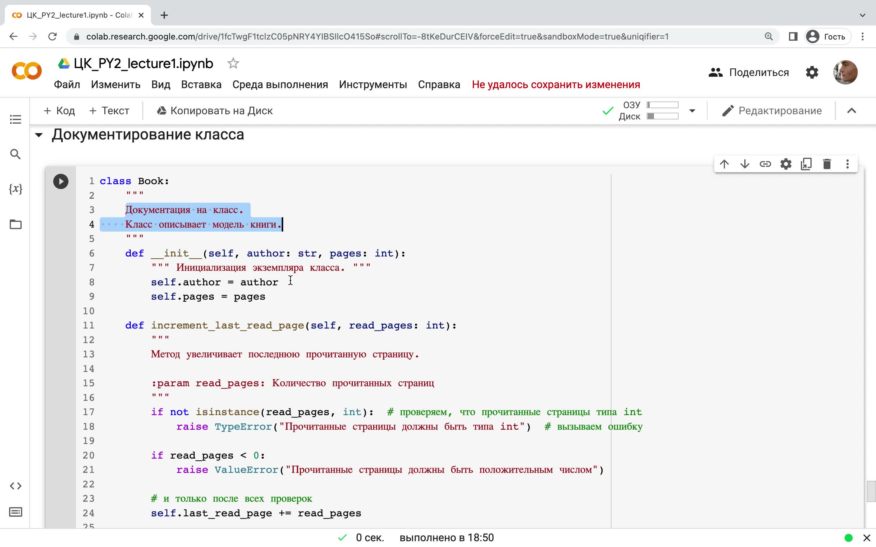
Task: Click the Не удалось сохранить изменения message
Action: 556,85
